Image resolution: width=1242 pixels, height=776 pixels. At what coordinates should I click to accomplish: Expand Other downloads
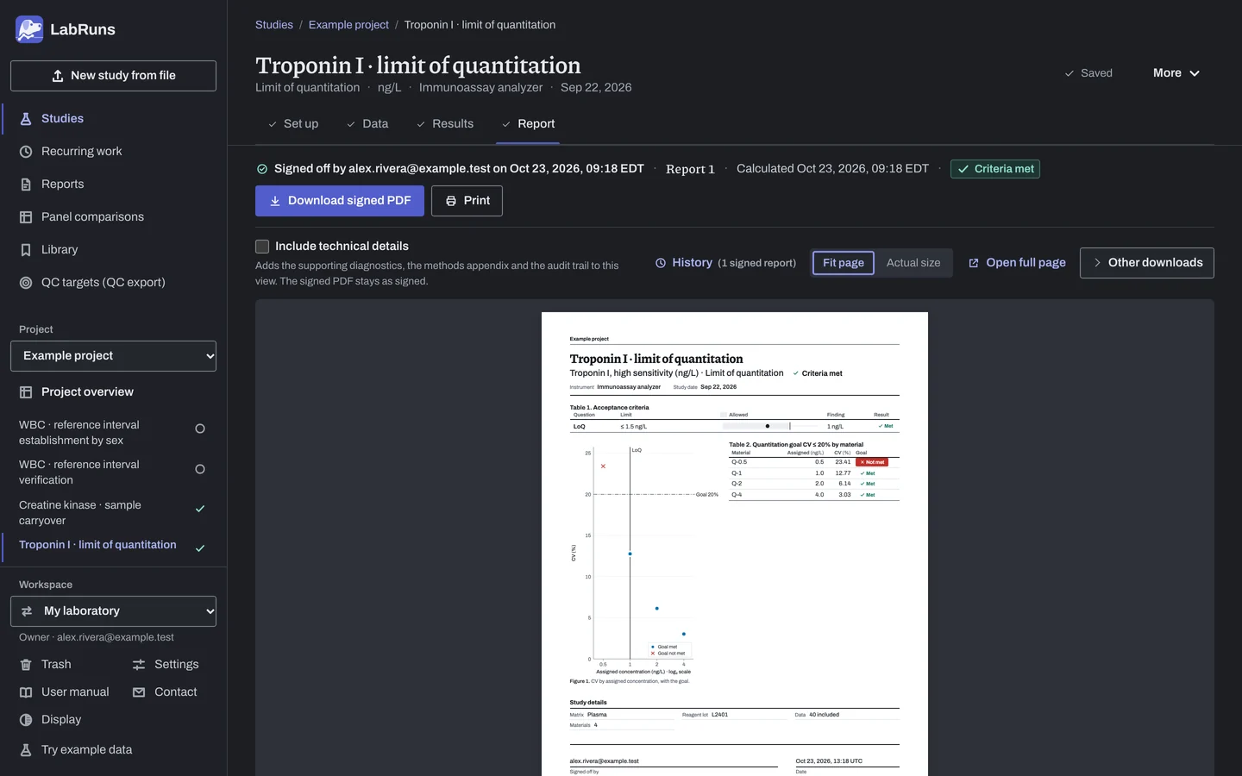point(1147,263)
